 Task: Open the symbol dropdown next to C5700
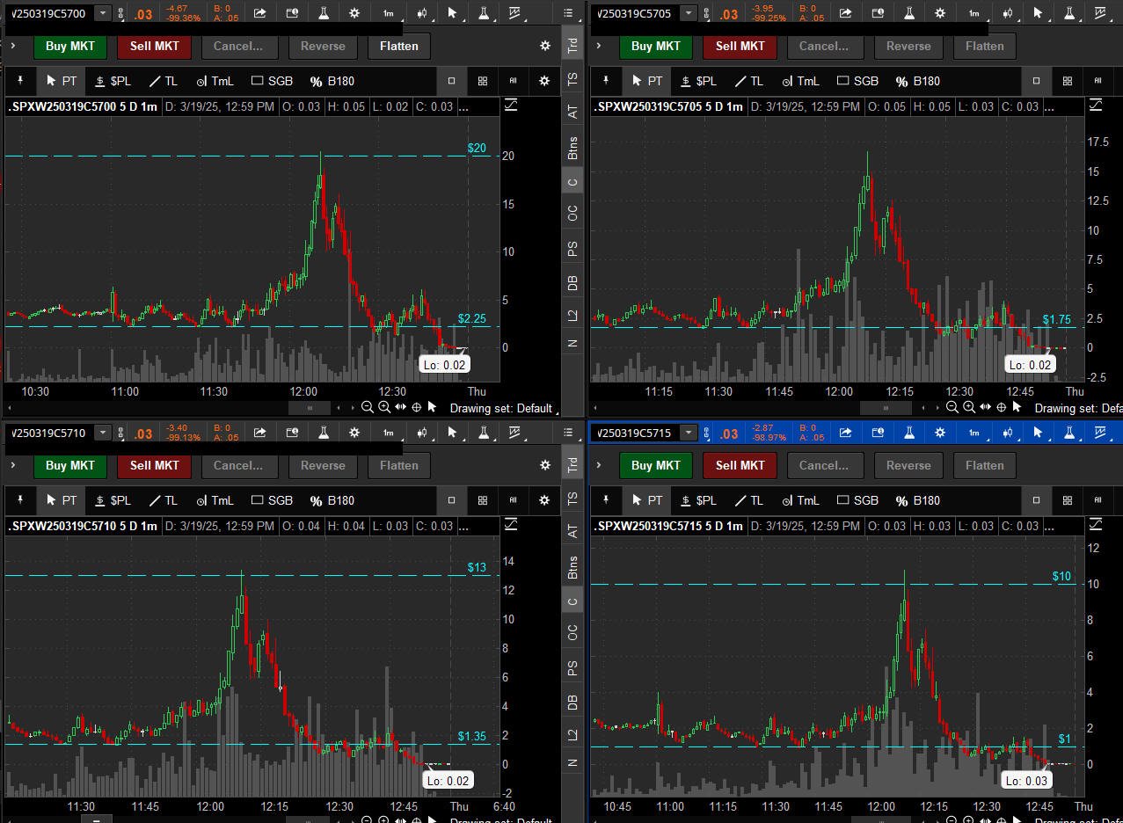[x=103, y=13]
